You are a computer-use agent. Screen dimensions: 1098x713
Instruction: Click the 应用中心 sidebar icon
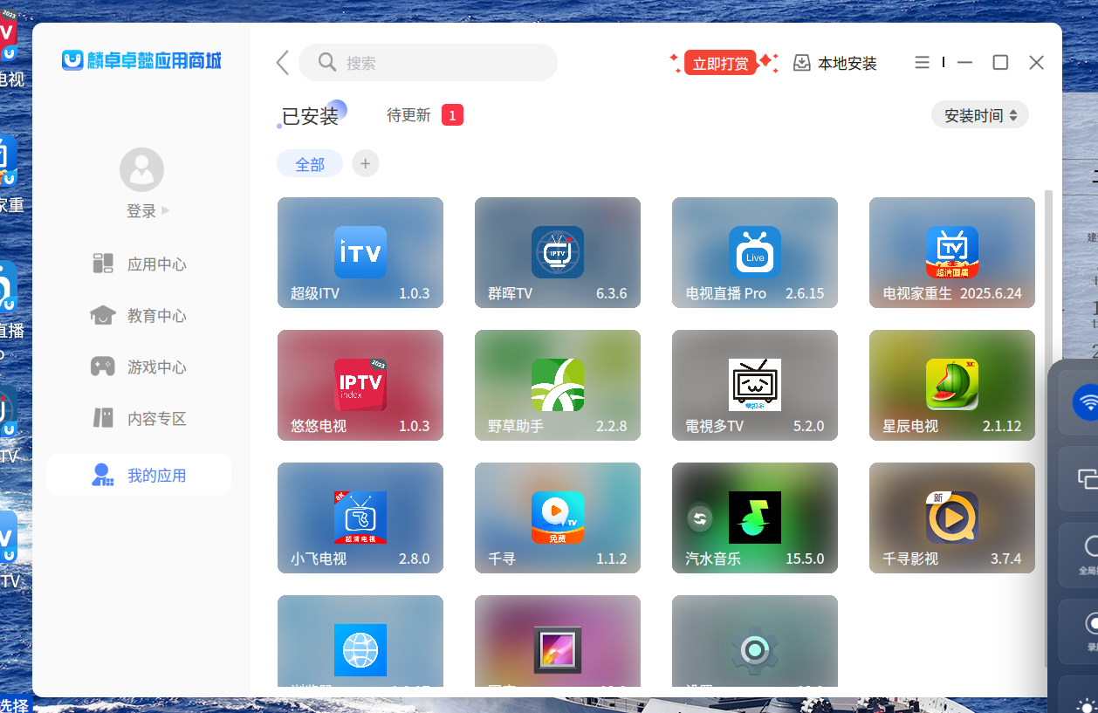point(103,264)
